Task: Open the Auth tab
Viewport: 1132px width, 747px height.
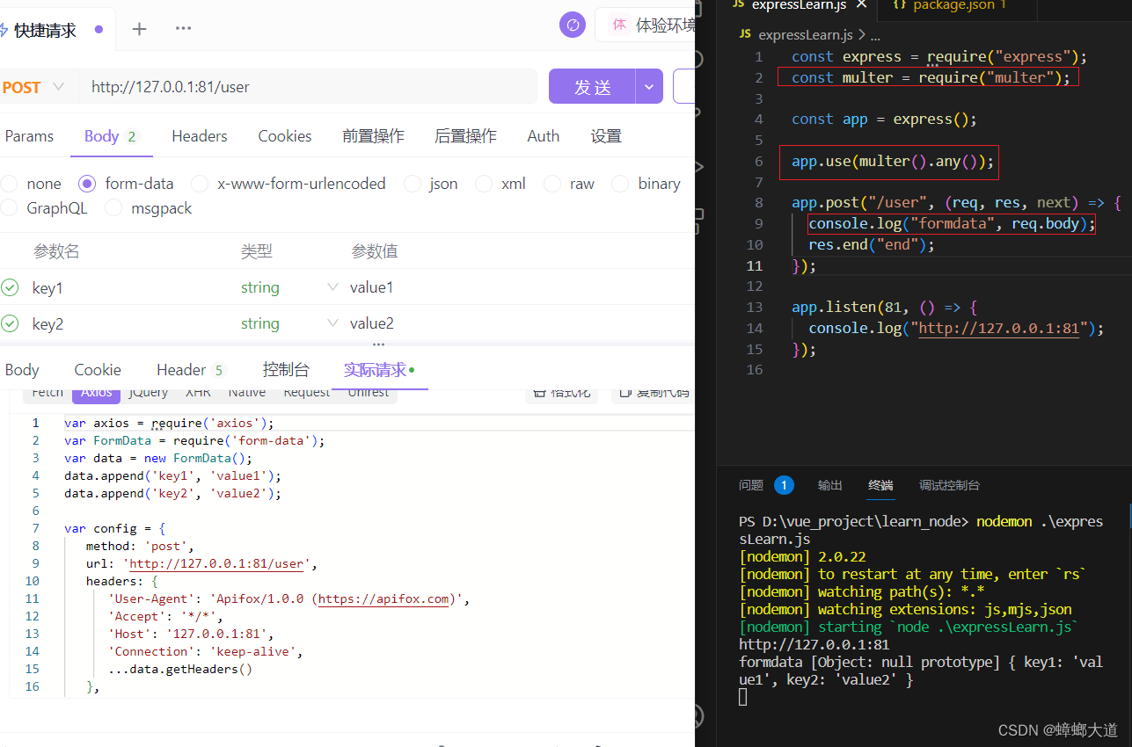Action: pyautogui.click(x=544, y=136)
